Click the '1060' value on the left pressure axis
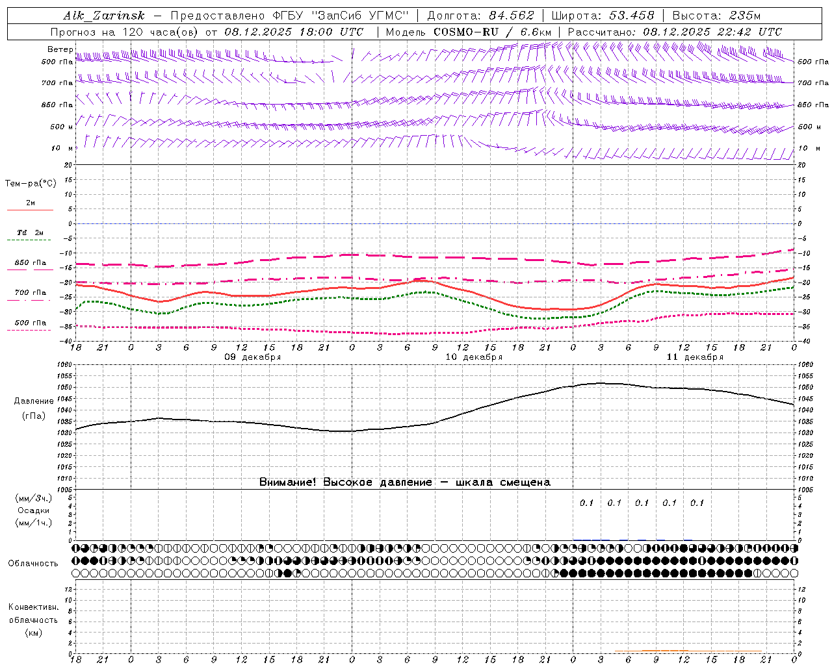 click(65, 365)
